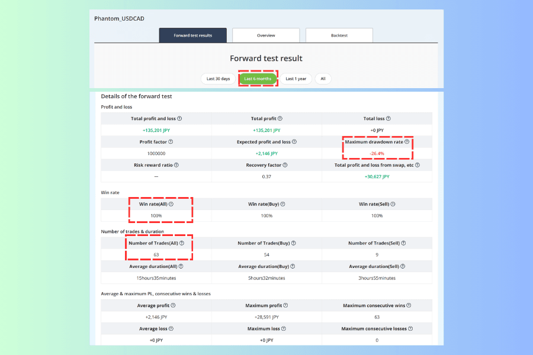This screenshot has height=355, width=533.
Task: Click the 1000000 profit factor value
Action: pyautogui.click(x=156, y=154)
